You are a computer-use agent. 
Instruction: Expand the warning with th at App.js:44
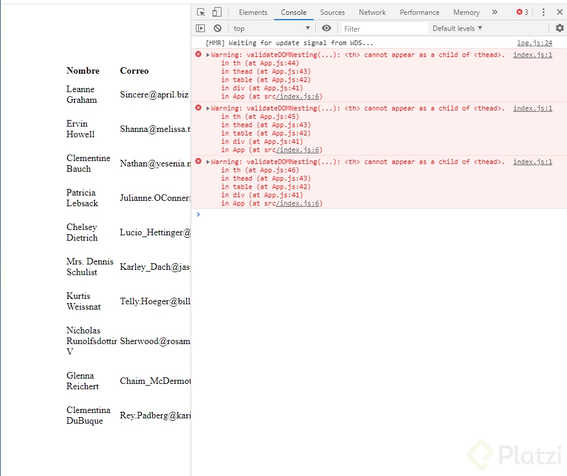pos(208,55)
